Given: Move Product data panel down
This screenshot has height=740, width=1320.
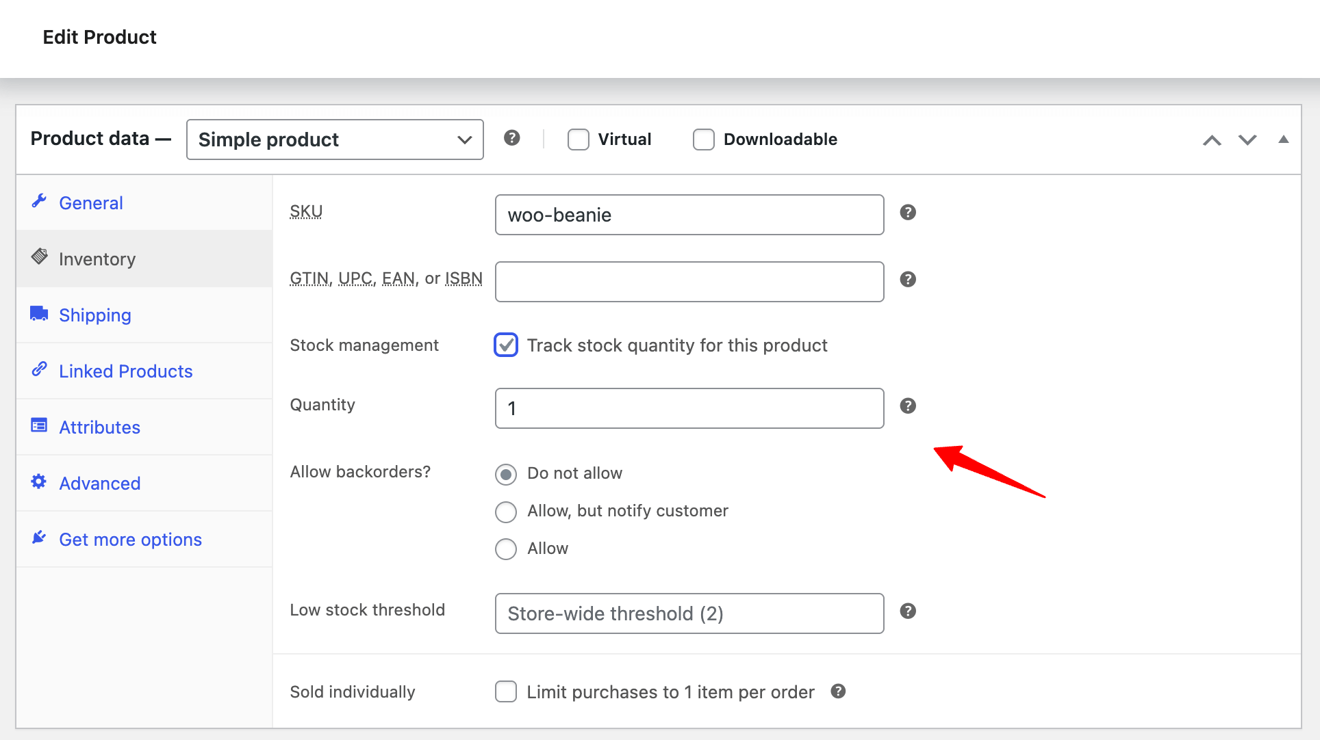Looking at the screenshot, I should (1247, 140).
